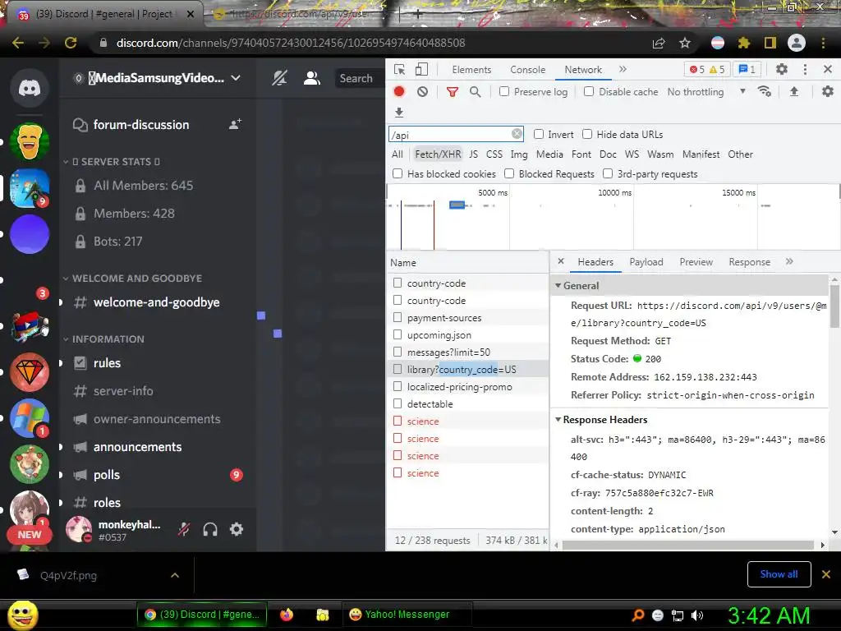Clear the /api filter text
841x631 pixels.
pyautogui.click(x=517, y=134)
